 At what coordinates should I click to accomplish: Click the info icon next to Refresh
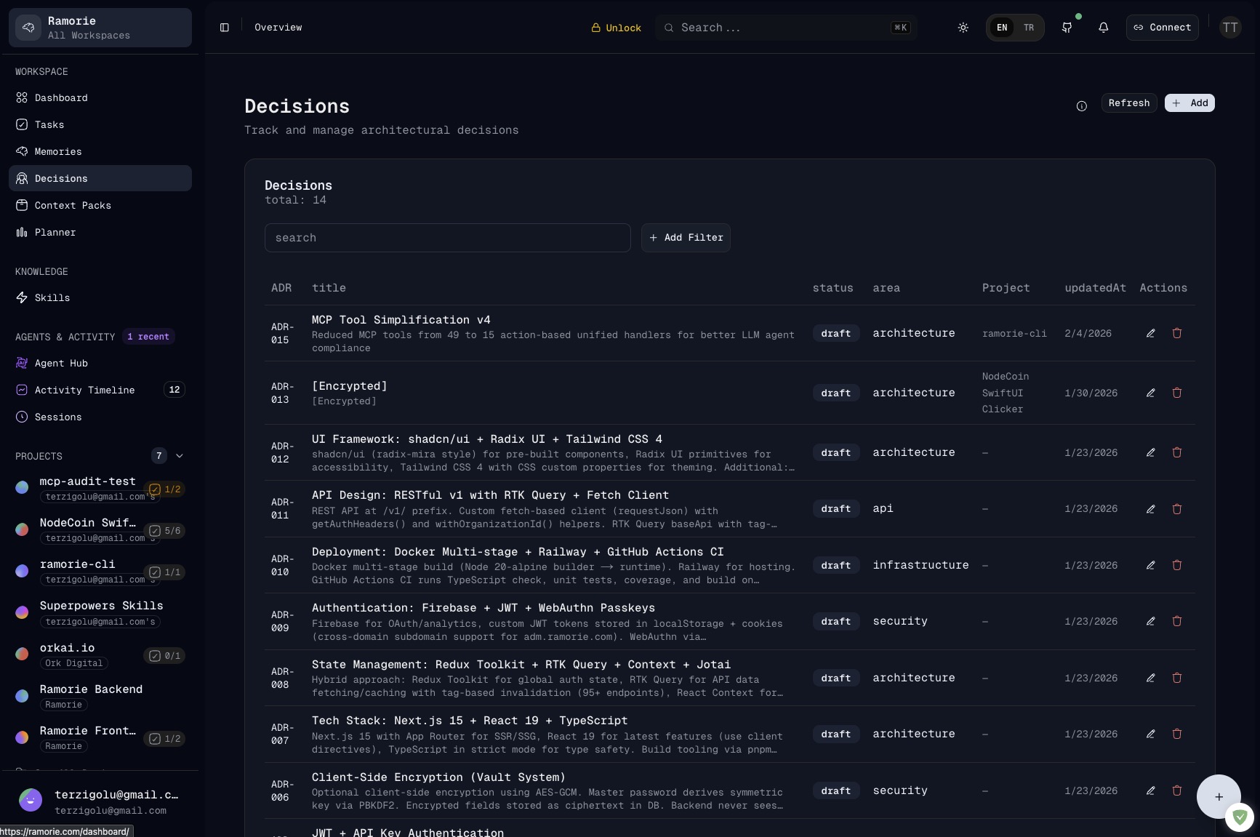1081,106
